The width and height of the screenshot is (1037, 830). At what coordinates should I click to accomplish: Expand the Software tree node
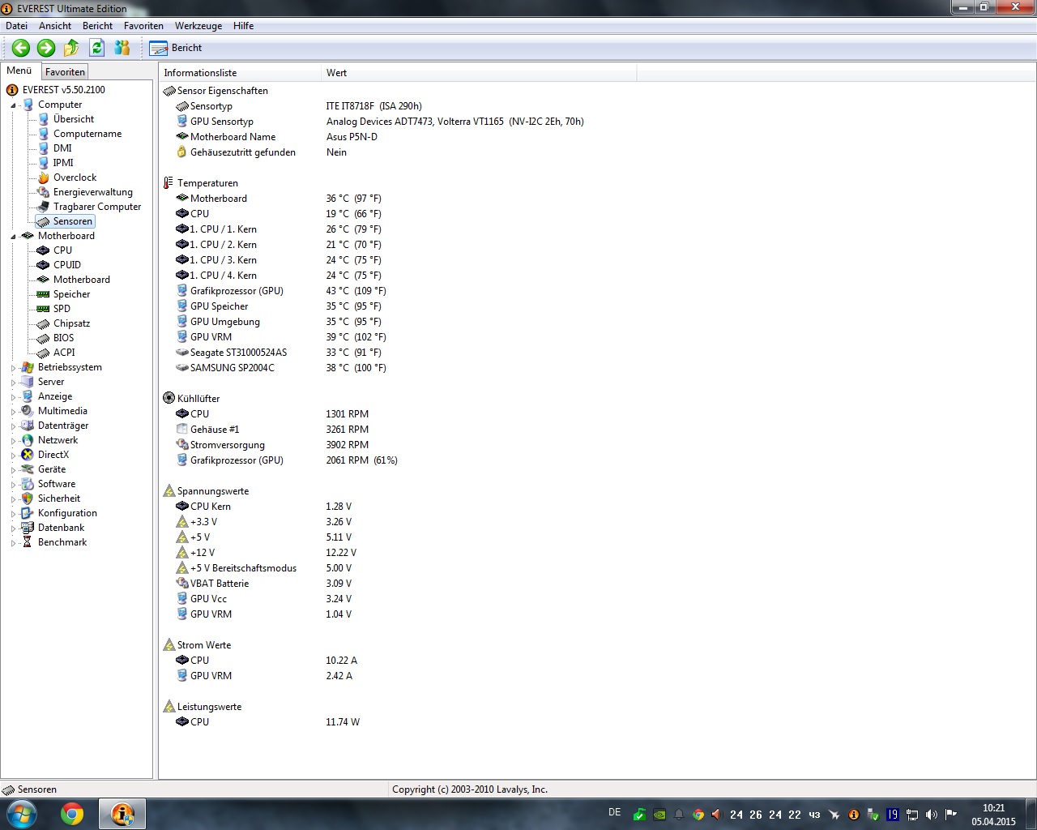pyautogui.click(x=13, y=485)
